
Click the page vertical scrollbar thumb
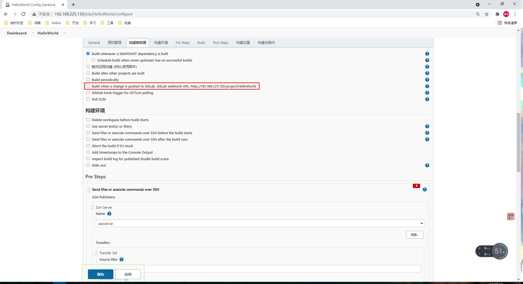pyautogui.click(x=518, y=142)
